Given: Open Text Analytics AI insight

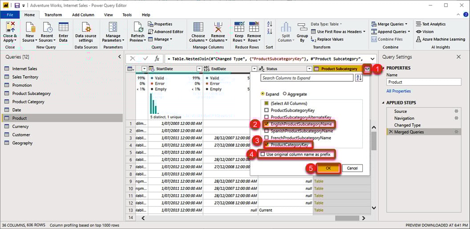Looking at the screenshot, I should coord(431,24).
